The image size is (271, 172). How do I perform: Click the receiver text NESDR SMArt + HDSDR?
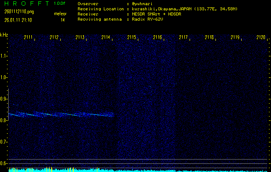[156, 14]
